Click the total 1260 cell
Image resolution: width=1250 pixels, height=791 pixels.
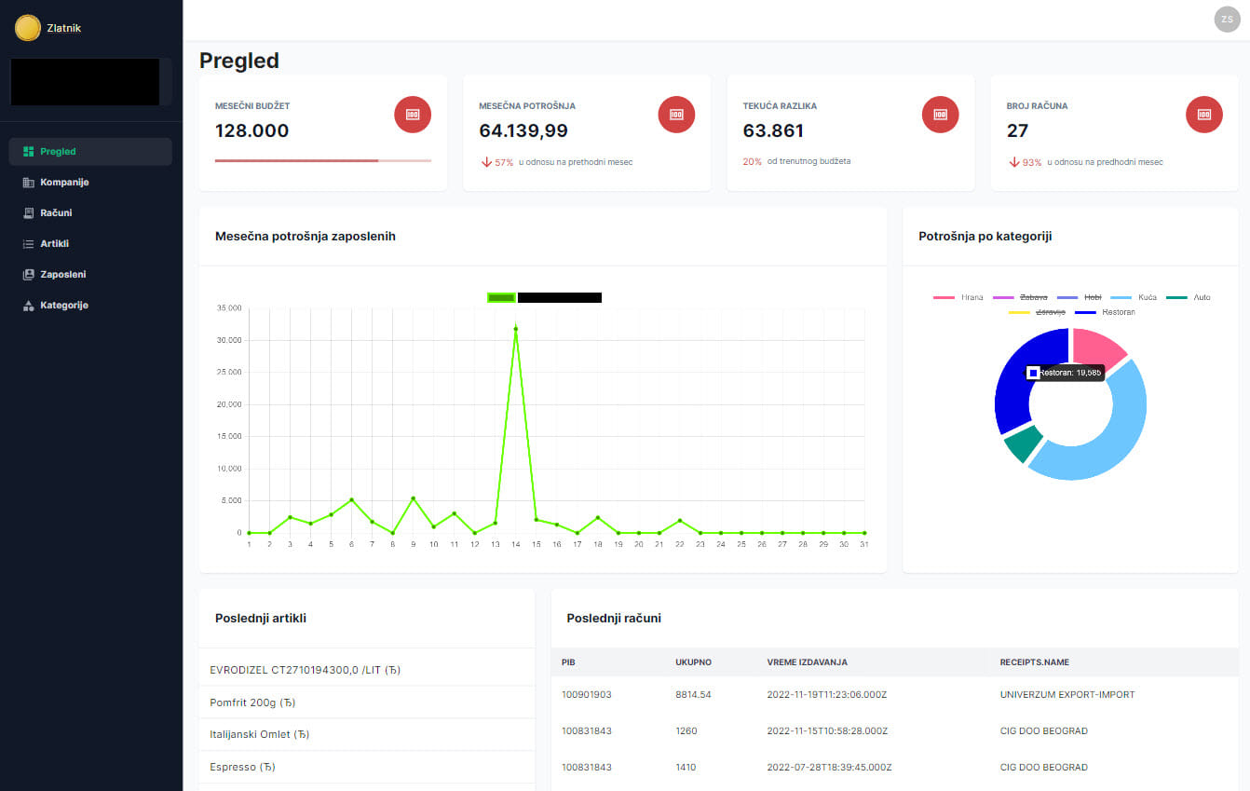686,731
